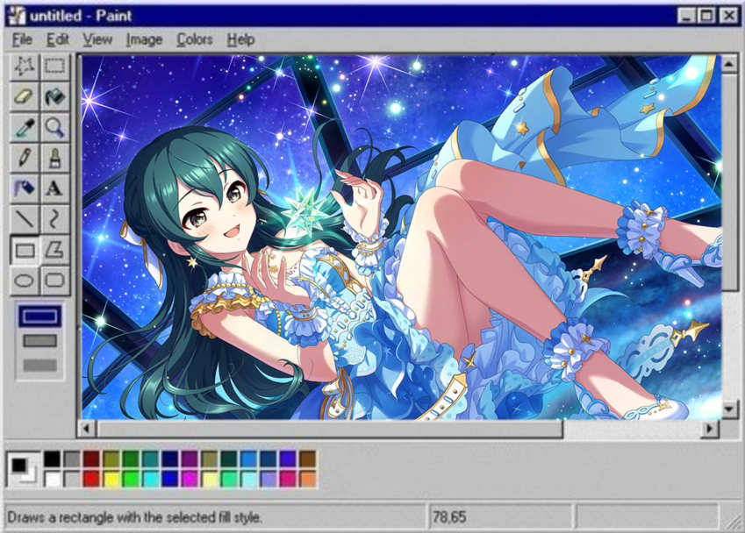Image resolution: width=745 pixels, height=533 pixels.
Task: Open the Image menu
Action: tap(144, 39)
